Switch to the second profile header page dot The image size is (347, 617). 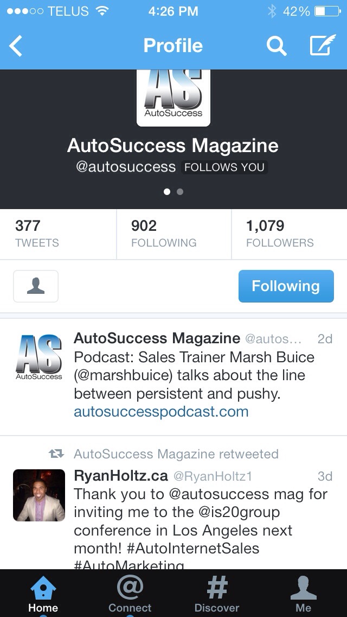(180, 192)
